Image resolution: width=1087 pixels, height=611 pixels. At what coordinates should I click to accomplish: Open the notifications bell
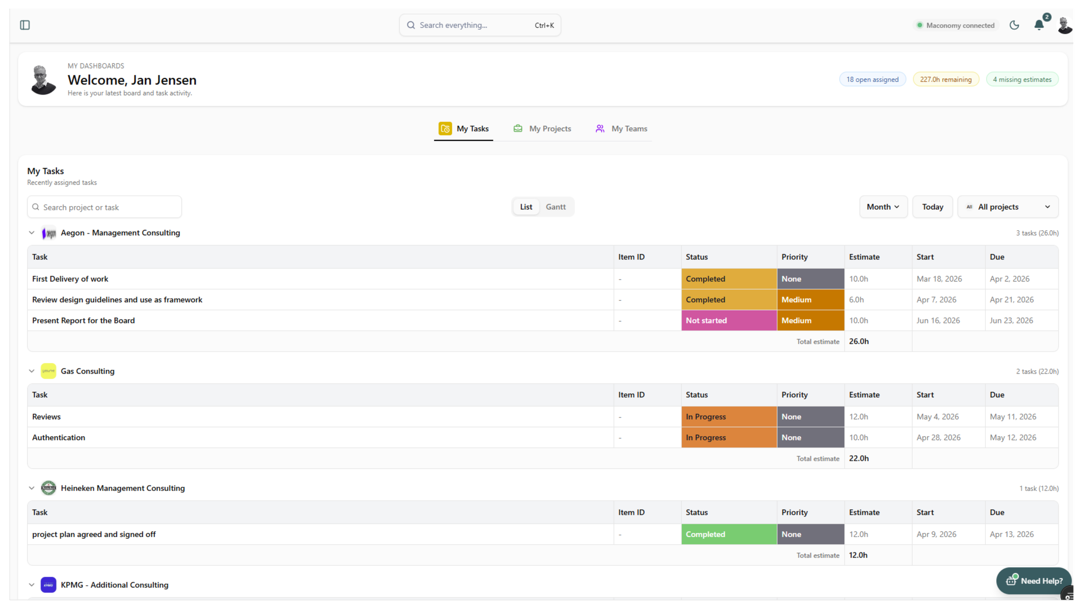coord(1039,25)
